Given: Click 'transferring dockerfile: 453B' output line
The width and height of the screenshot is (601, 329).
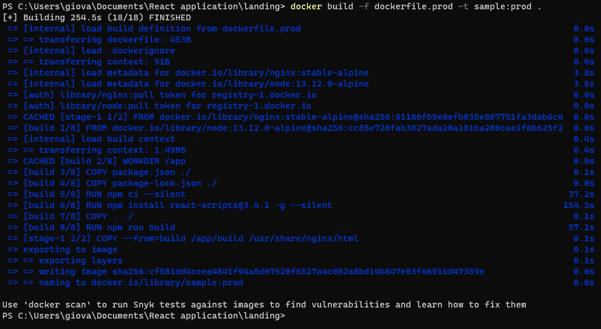Looking at the screenshot, I should coord(99,40).
